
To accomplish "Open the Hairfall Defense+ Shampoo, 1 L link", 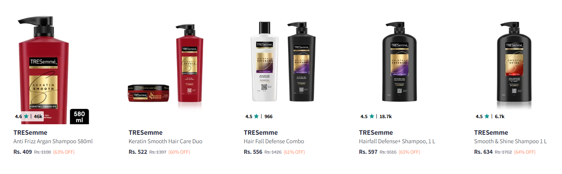I will 397,142.
